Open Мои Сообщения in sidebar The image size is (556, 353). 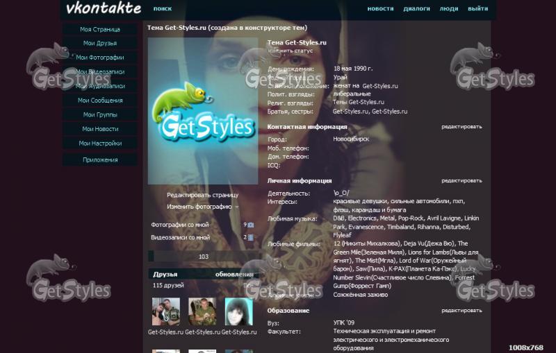click(100, 100)
